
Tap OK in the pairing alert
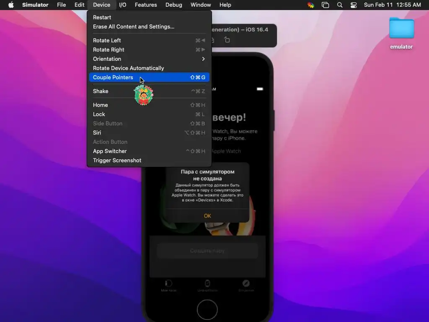point(207,216)
